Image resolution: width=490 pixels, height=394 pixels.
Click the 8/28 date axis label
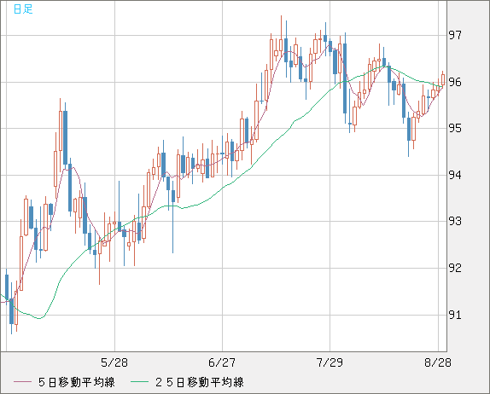tap(437, 362)
